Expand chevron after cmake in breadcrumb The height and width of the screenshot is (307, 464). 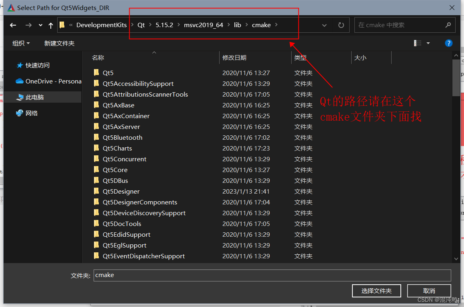tap(276, 25)
